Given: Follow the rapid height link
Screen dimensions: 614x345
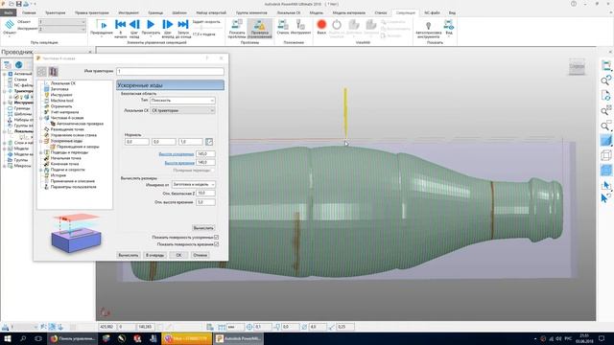Looking at the screenshot, I should [x=177, y=154].
